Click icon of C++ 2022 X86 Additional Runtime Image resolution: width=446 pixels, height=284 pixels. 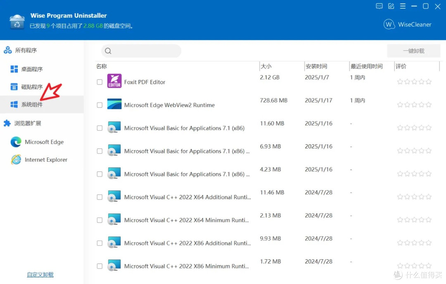pyautogui.click(x=114, y=242)
